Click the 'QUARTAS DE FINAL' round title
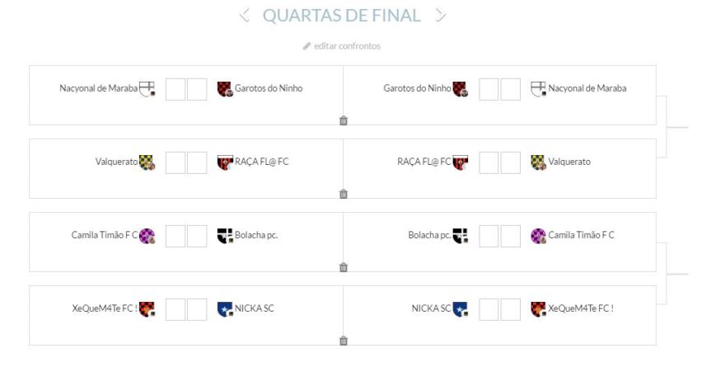This screenshot has height=367, width=716. (x=342, y=15)
